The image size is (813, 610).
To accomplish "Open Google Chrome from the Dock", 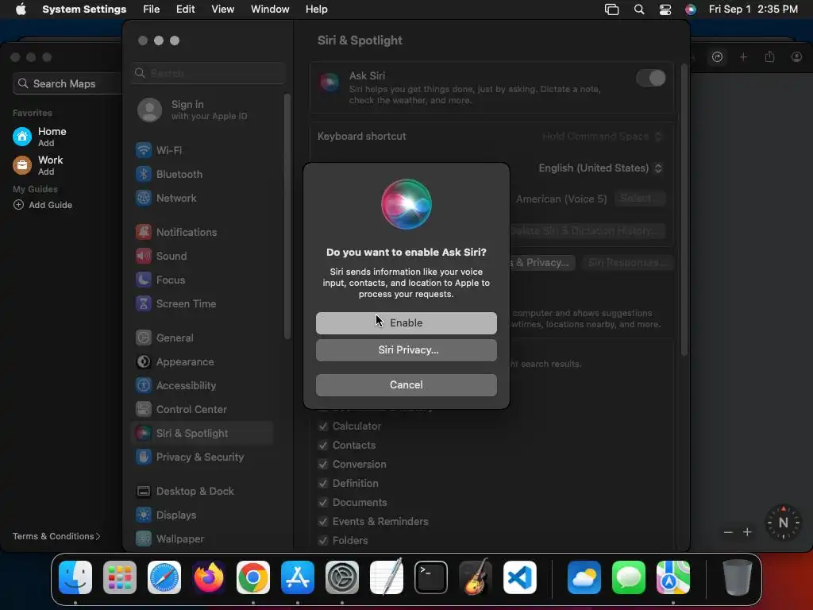I will pos(253,577).
